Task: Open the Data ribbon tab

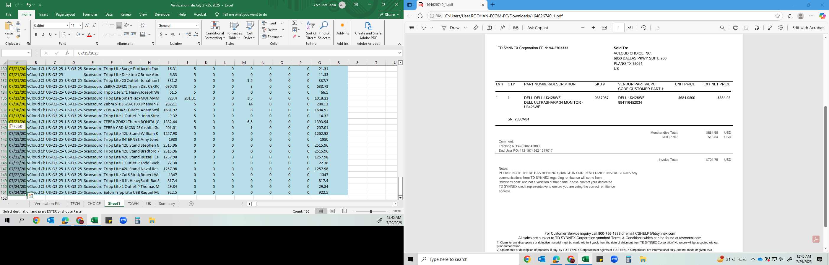Action: click(109, 14)
